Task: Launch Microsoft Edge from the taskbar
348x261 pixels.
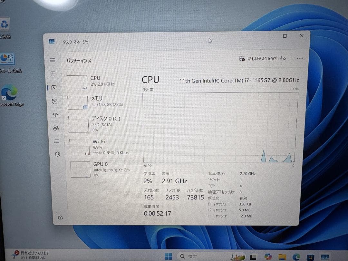Action: point(296,256)
